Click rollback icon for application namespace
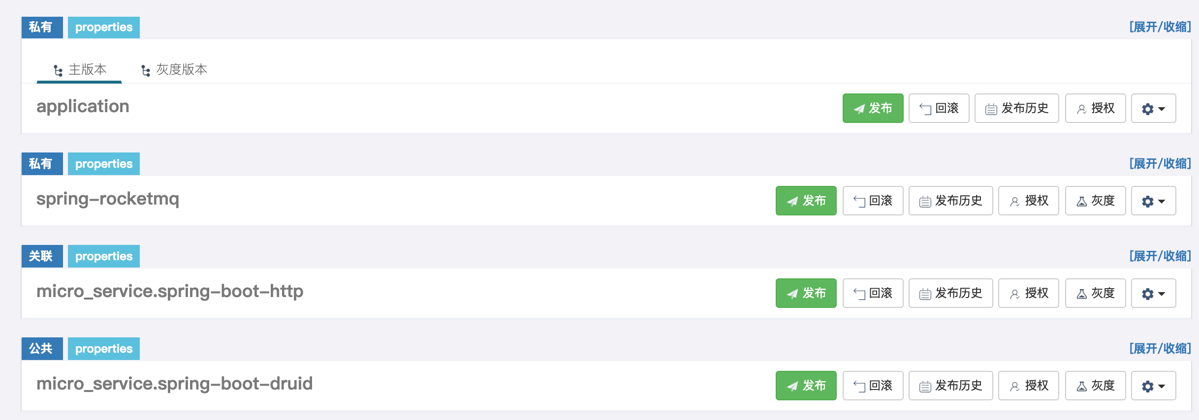The width and height of the screenshot is (1199, 420). click(925, 109)
